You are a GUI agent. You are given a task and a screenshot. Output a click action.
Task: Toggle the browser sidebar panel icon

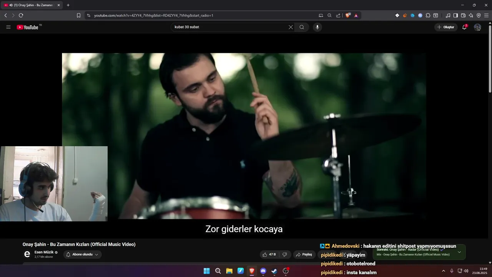coord(455,15)
